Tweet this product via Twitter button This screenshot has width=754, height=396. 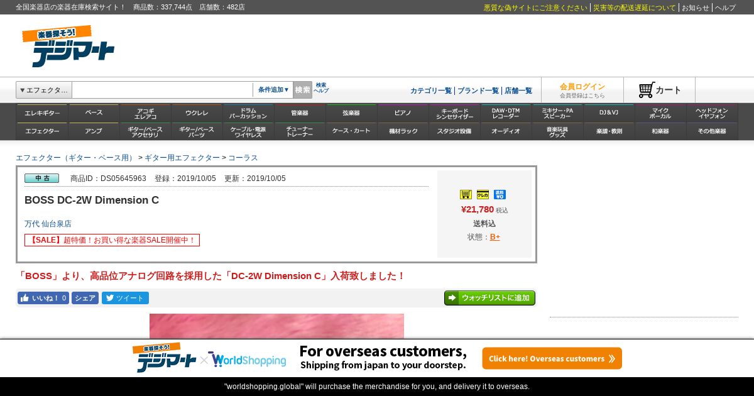[x=125, y=298]
